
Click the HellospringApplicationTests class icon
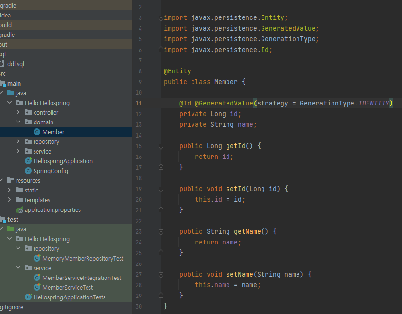point(28,297)
